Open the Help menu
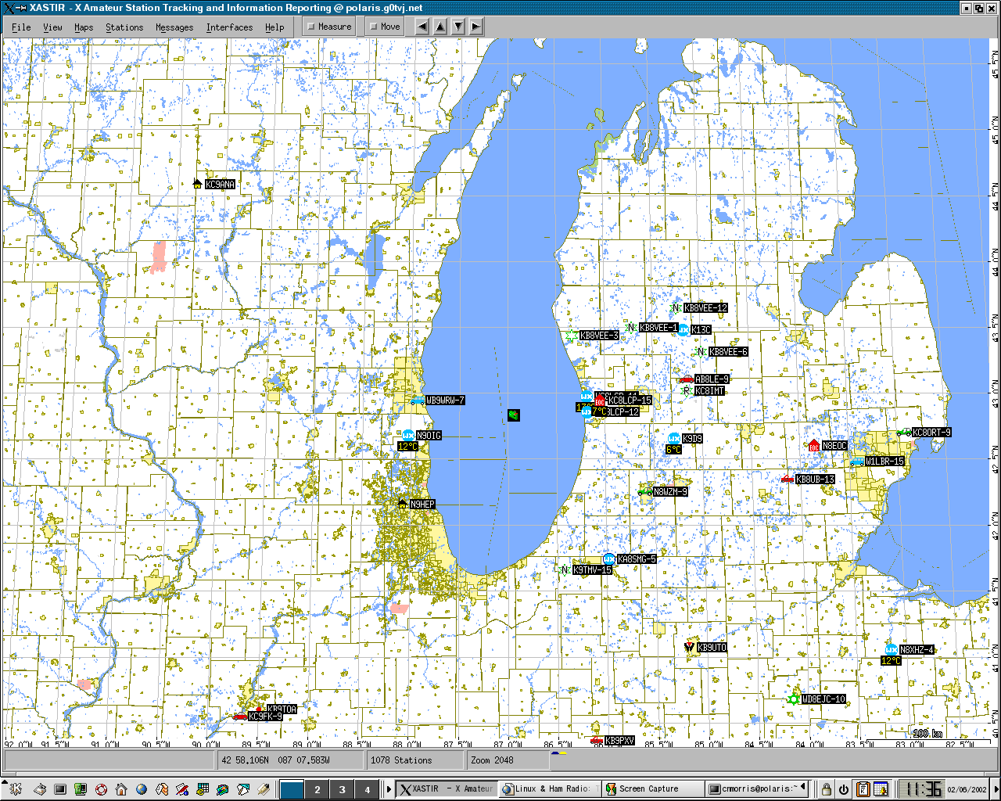 (x=274, y=27)
